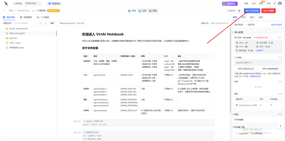Go back with the left arrow icon

pos(4,11)
